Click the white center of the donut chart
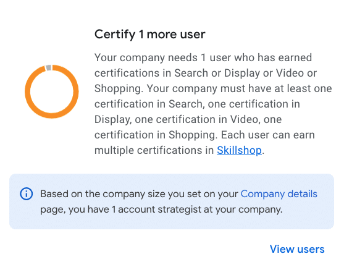Screen dimensions: 344x267 (x=51, y=91)
